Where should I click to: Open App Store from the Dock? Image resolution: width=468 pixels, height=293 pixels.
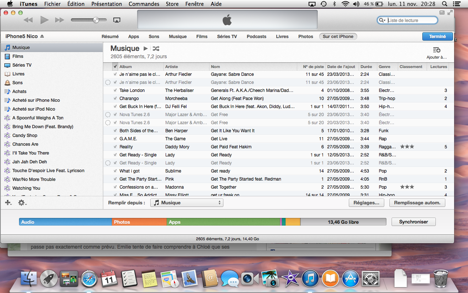(350, 279)
